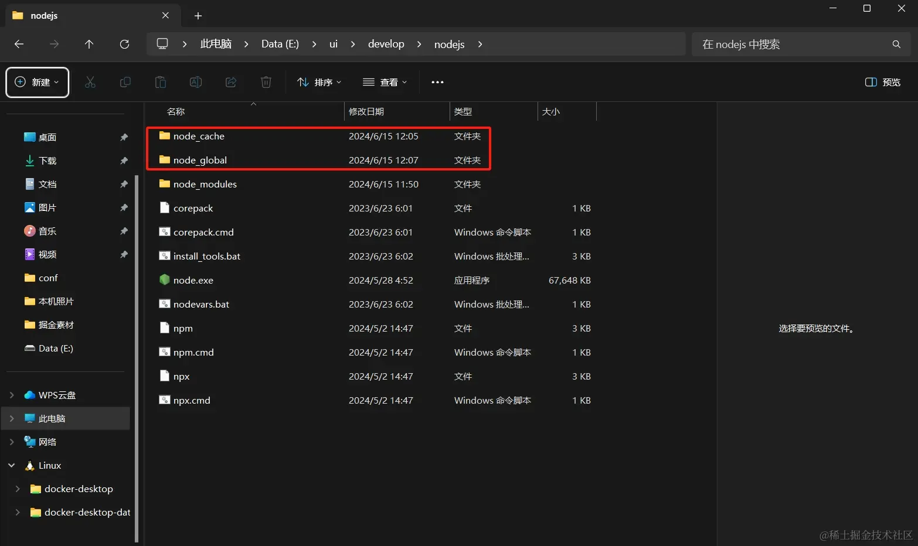Expand the 网络 tree node
The width and height of the screenshot is (918, 546).
tap(12, 442)
